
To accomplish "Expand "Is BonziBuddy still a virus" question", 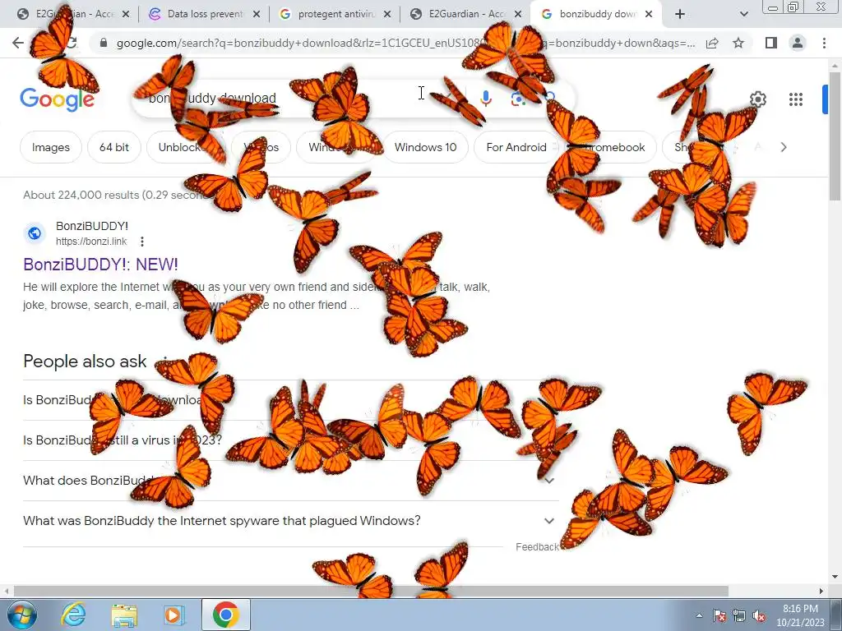I will click(290, 440).
